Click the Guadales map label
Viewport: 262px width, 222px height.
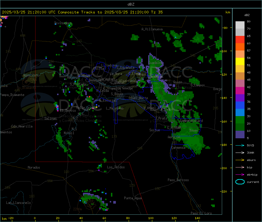(155, 63)
